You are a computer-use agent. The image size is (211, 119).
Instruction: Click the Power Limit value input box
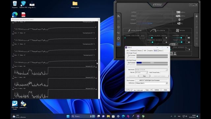188,38
